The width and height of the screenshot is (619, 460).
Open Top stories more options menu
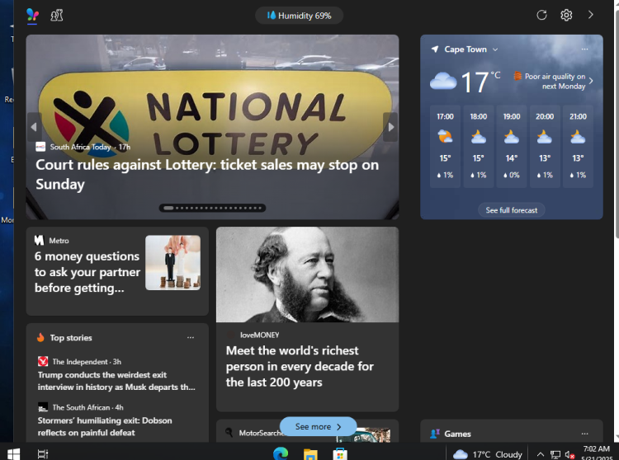pos(191,337)
